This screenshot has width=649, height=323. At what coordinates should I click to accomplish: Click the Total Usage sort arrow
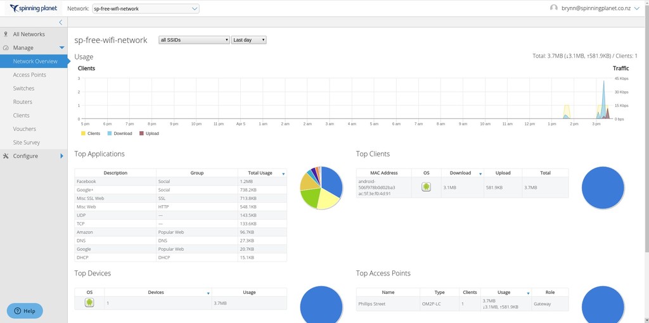283,173
